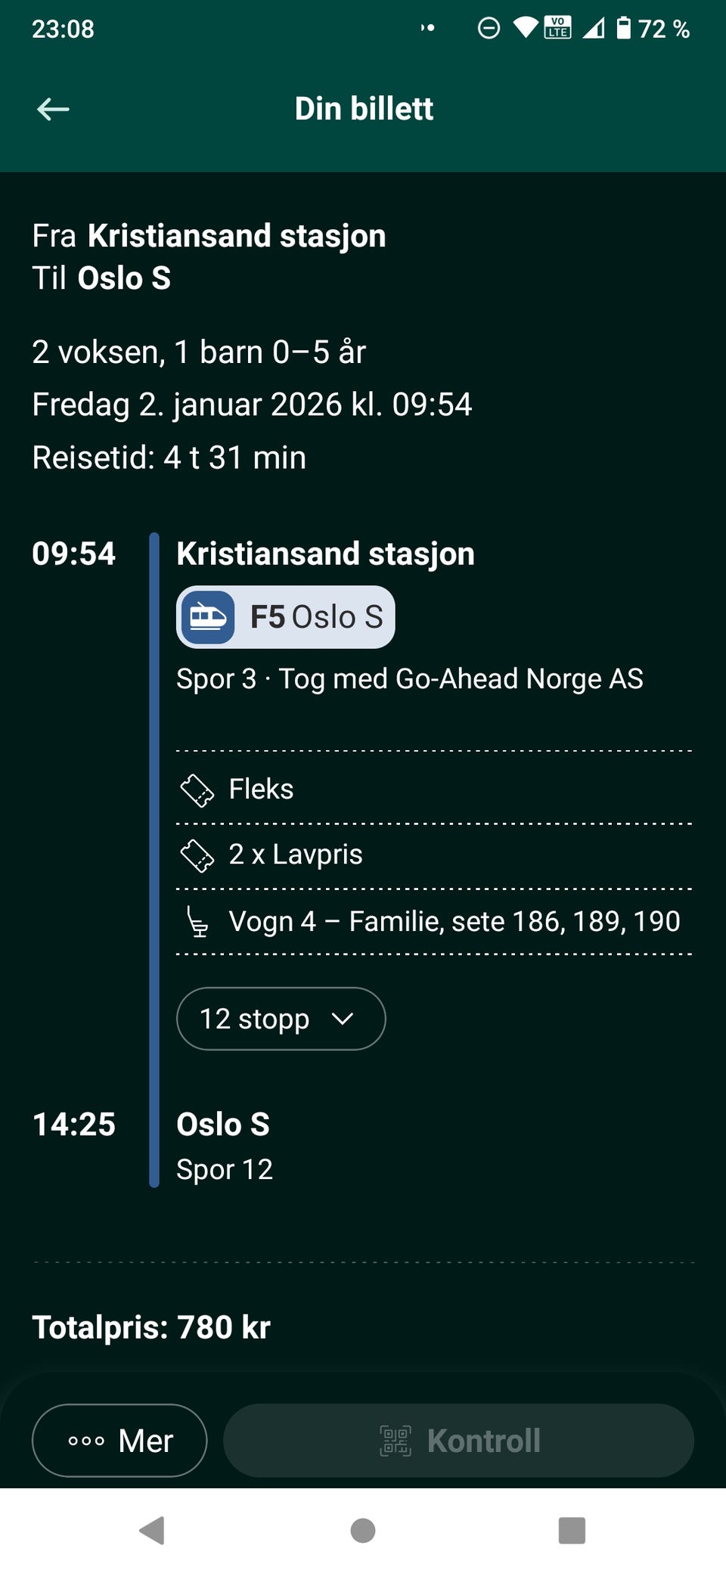Tap the chevron beside 12 stopp
The width and height of the screenshot is (726, 1573).
(343, 1019)
